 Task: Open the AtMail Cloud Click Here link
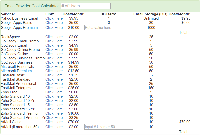coord(54,122)
